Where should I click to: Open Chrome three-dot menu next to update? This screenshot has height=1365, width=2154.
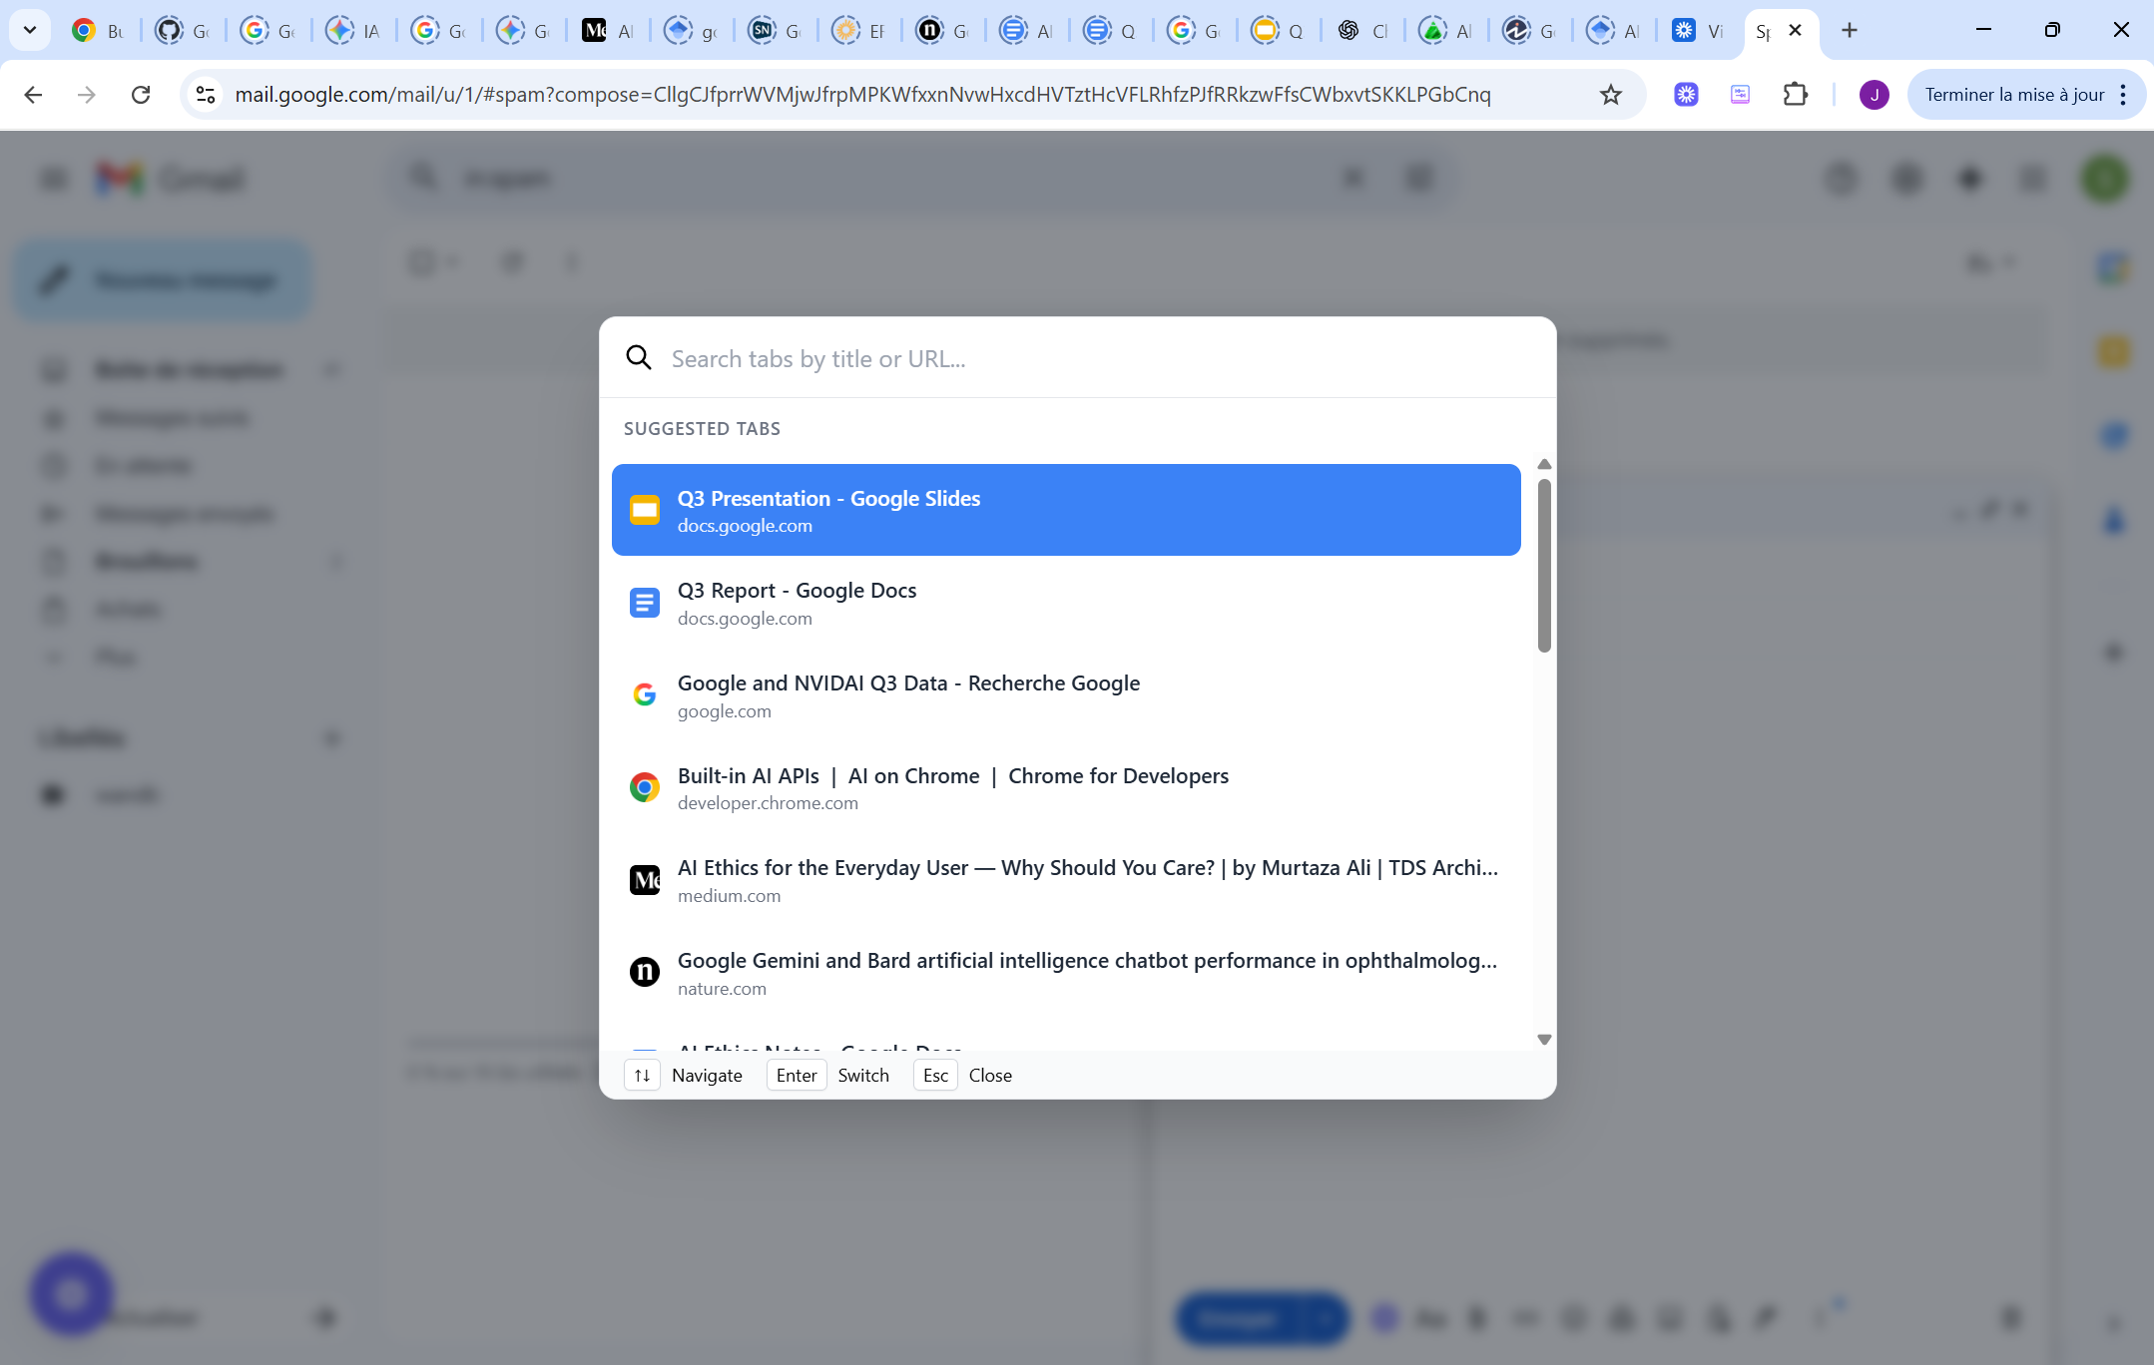[2123, 95]
